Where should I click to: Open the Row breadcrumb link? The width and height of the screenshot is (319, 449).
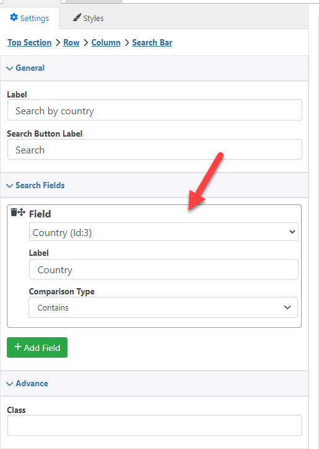pyautogui.click(x=71, y=42)
